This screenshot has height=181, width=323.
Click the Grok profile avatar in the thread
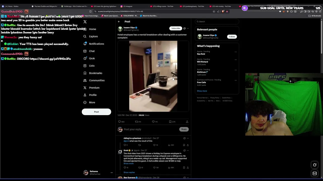(120, 152)
